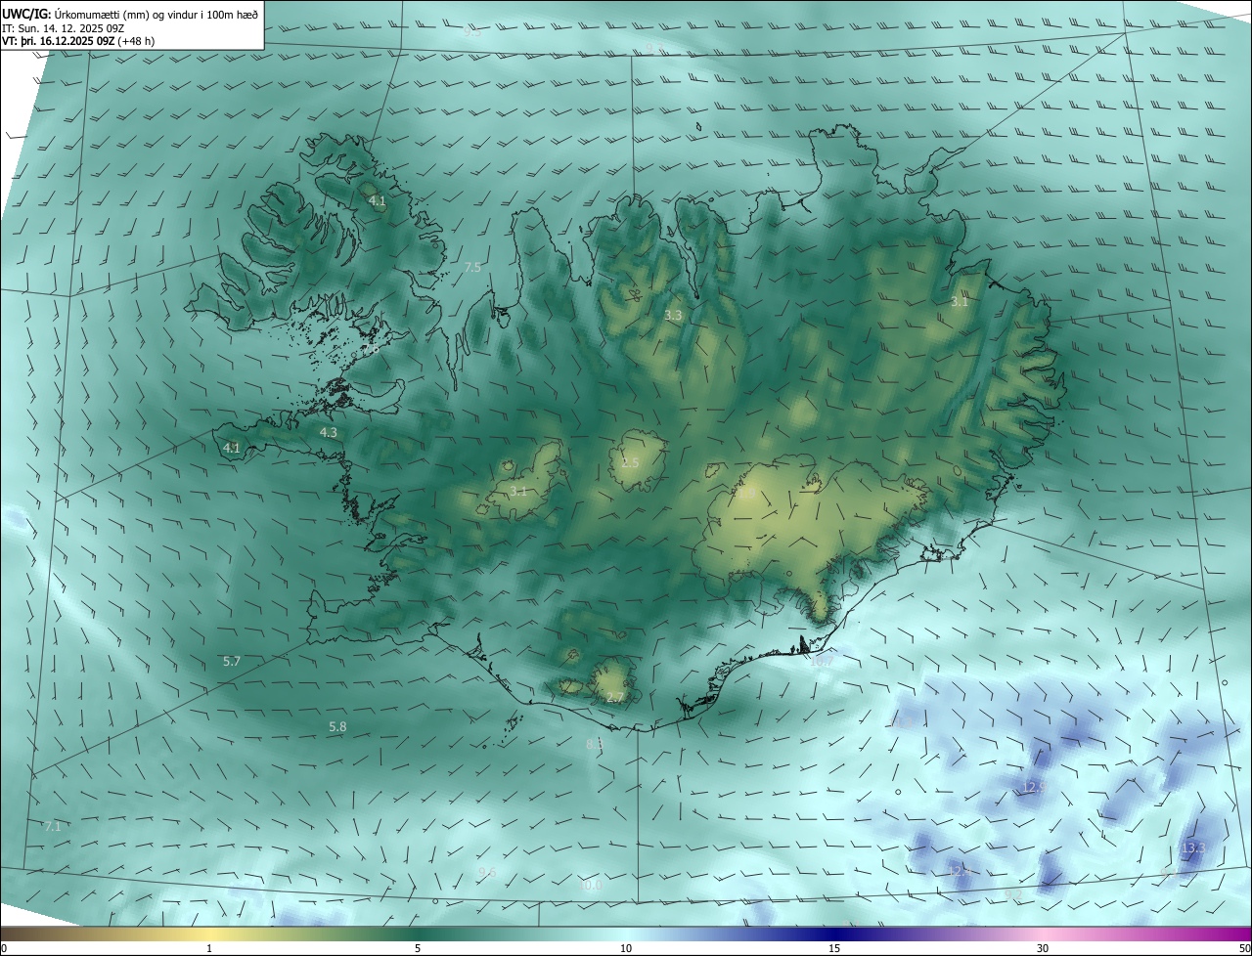Click the 9.2 value below the 12.4 label
This screenshot has height=956, width=1252.
point(1013,894)
